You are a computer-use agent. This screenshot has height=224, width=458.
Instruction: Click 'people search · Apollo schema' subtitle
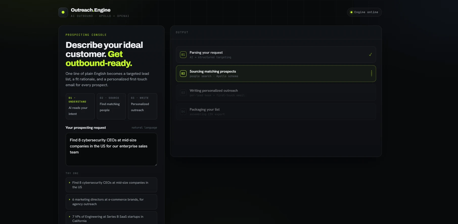pyautogui.click(x=214, y=76)
